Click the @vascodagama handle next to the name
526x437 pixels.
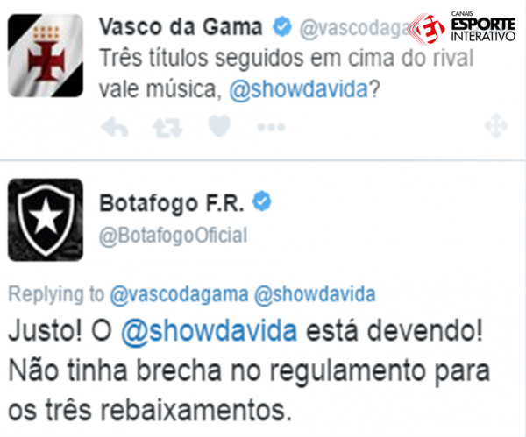click(x=356, y=28)
